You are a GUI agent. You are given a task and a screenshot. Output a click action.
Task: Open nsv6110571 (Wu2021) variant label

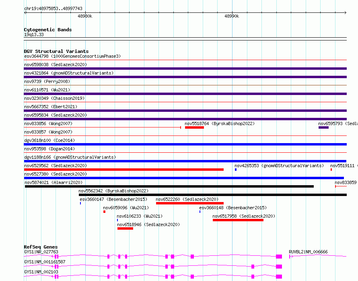[x=47, y=90]
